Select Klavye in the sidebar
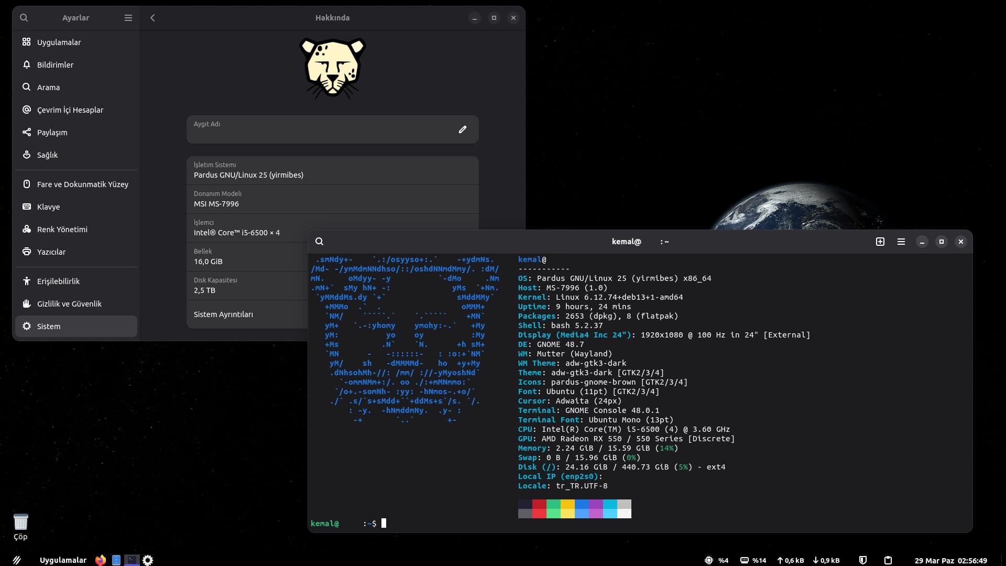This screenshot has height=566, width=1006. point(48,207)
